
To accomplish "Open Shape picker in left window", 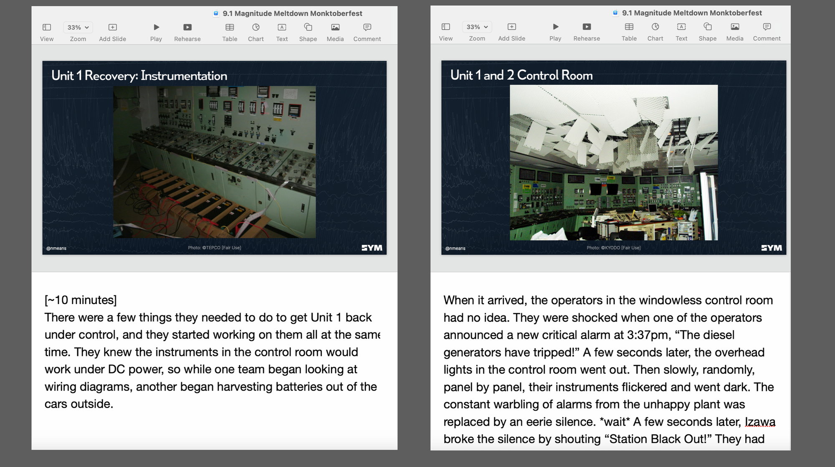I will click(x=308, y=32).
